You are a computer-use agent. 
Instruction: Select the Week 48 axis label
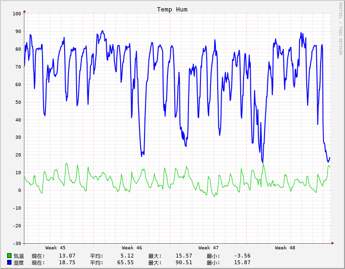pyautogui.click(x=285, y=248)
